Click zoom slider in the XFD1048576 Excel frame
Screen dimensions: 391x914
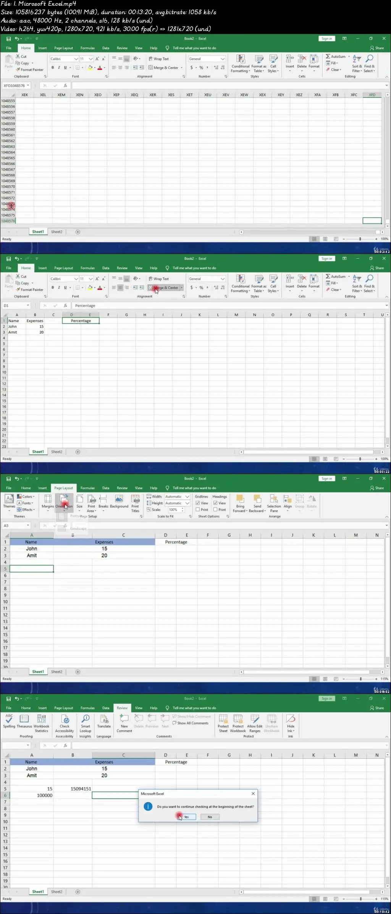[360, 239]
